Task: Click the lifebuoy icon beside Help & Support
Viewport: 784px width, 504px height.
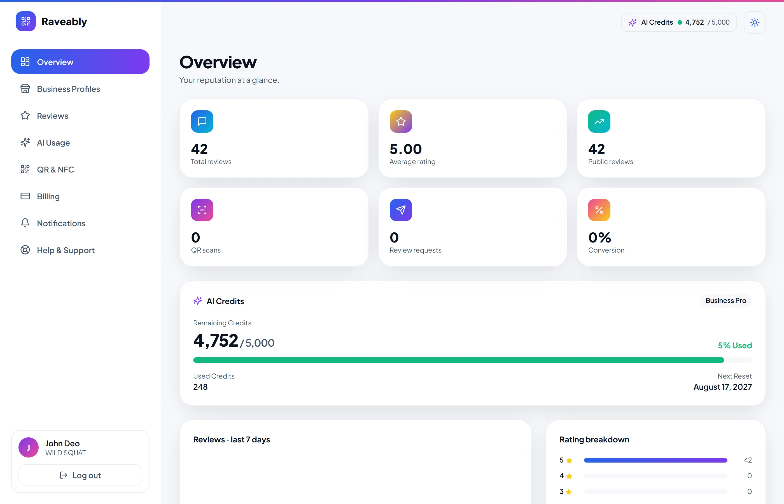Action: 25,250
